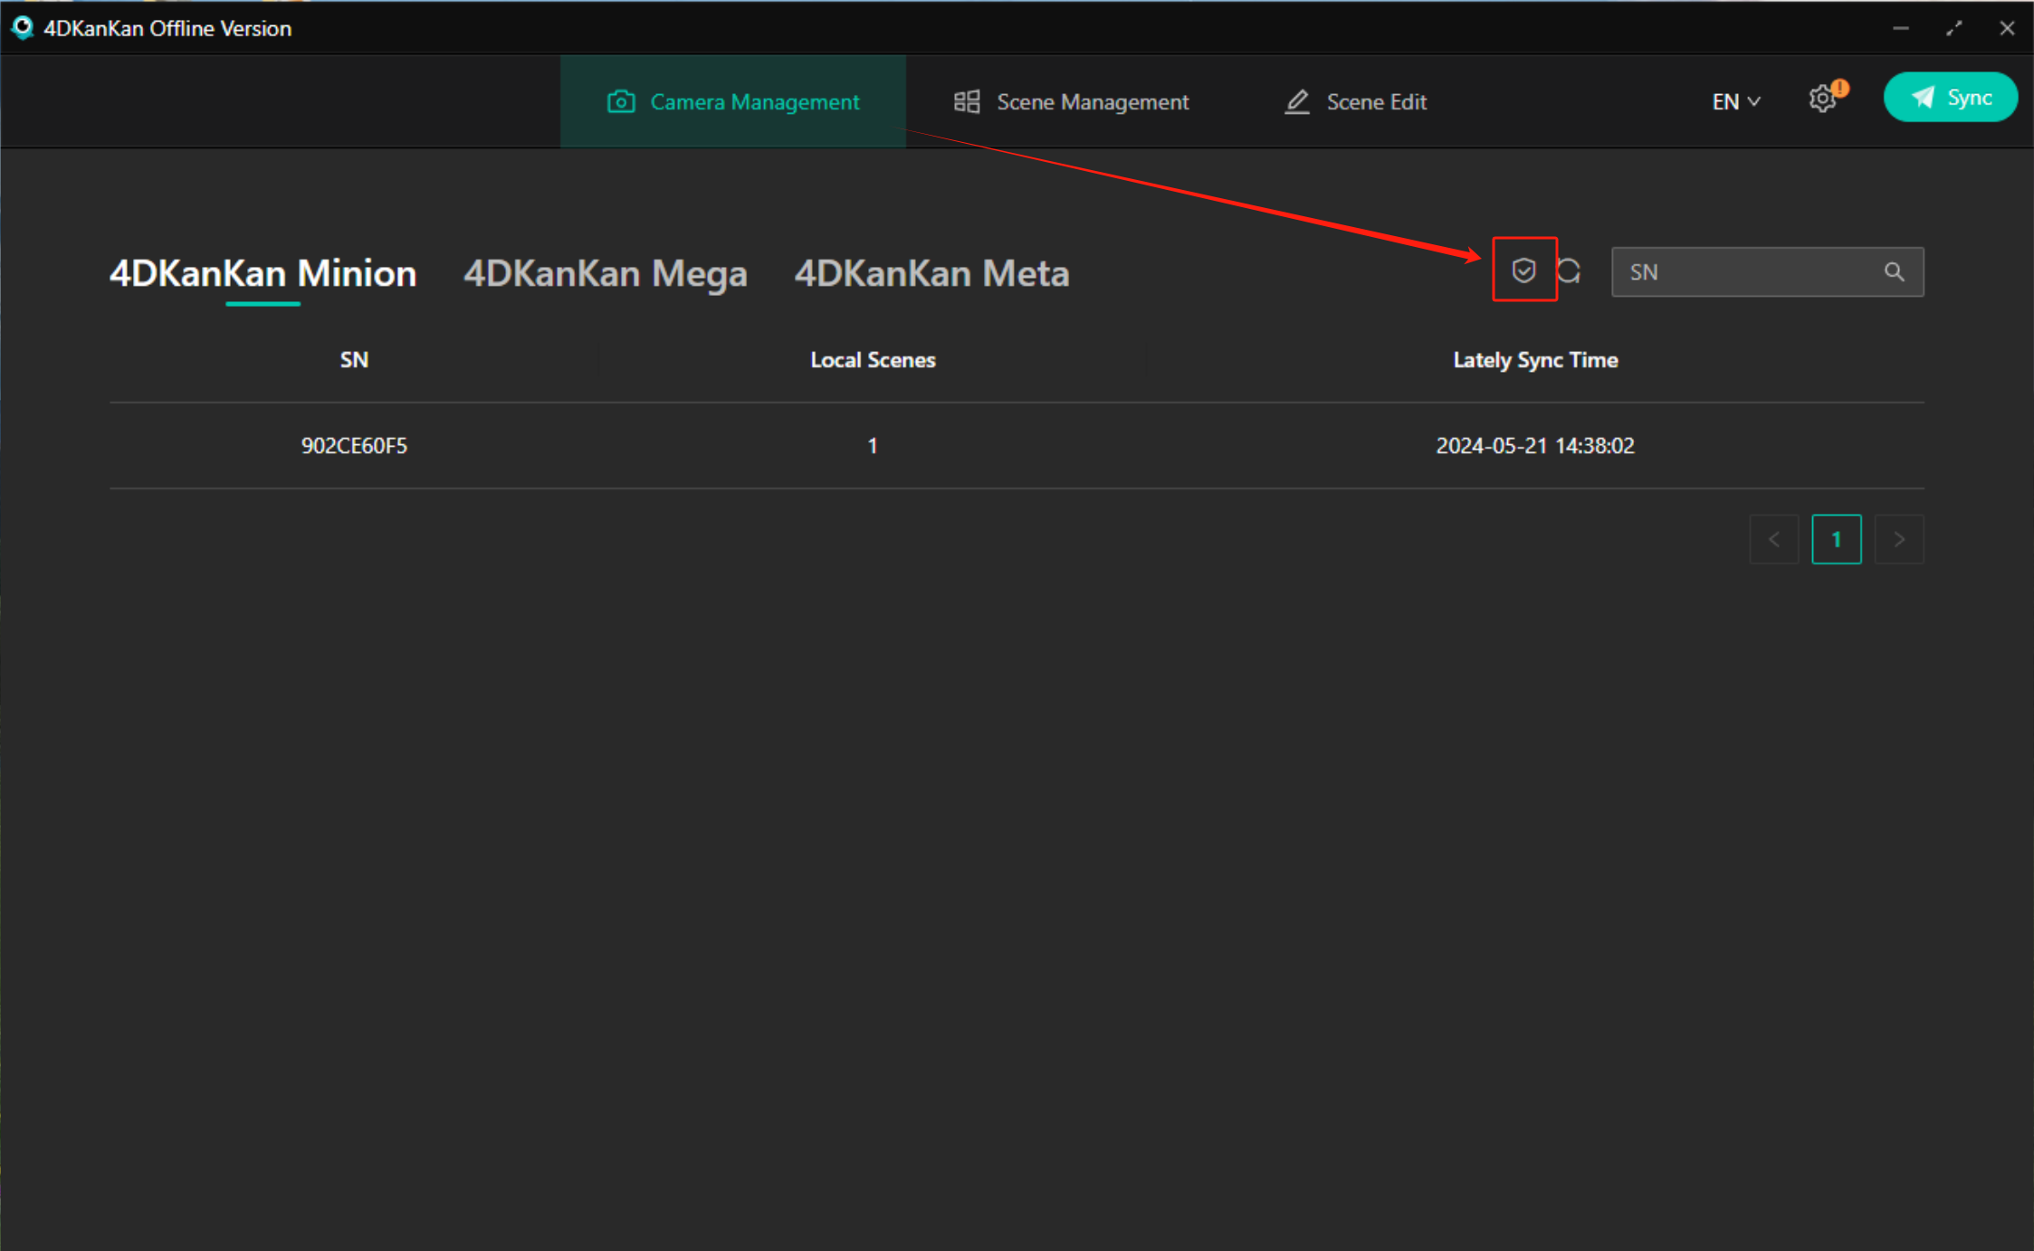Go to the next page arrow

click(1899, 539)
